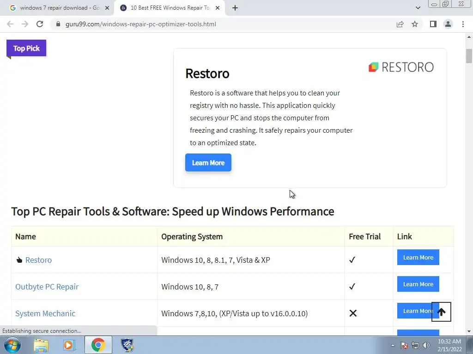Click Learn More for Outbyte PC Repair
Screen dimensions: 473x354
pos(418,284)
